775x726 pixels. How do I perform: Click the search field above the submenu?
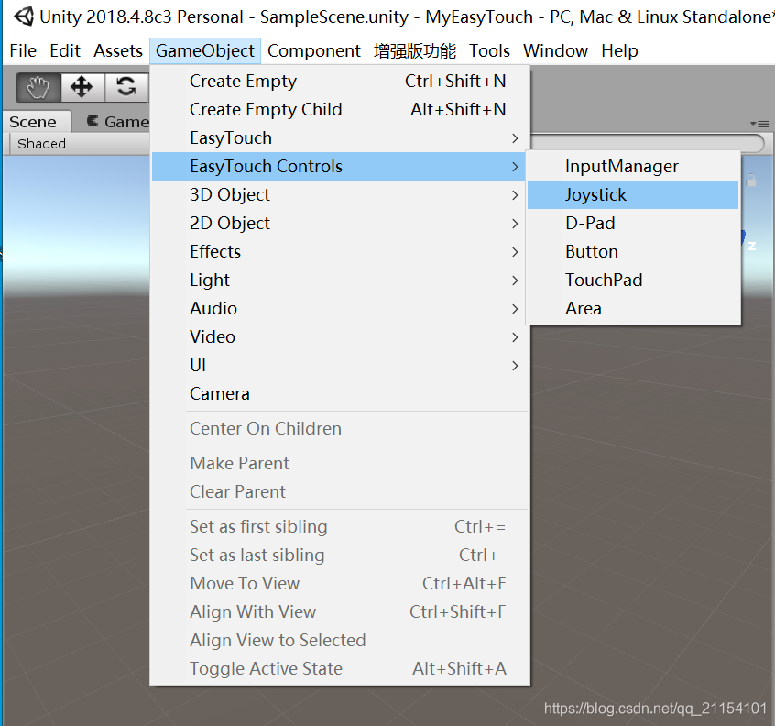650,143
